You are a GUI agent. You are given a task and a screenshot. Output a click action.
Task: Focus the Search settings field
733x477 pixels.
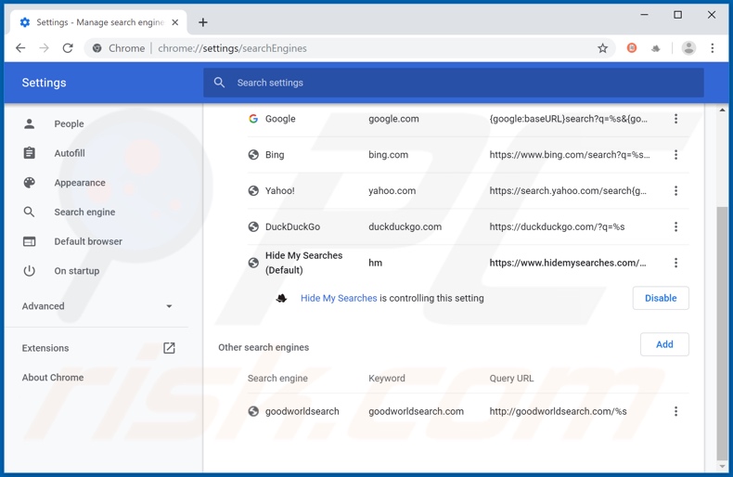point(454,83)
